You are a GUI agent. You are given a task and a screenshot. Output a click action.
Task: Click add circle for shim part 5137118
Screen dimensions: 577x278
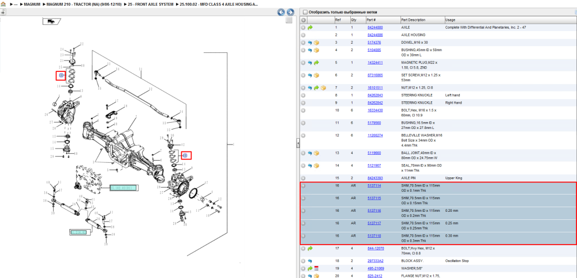[x=304, y=236]
